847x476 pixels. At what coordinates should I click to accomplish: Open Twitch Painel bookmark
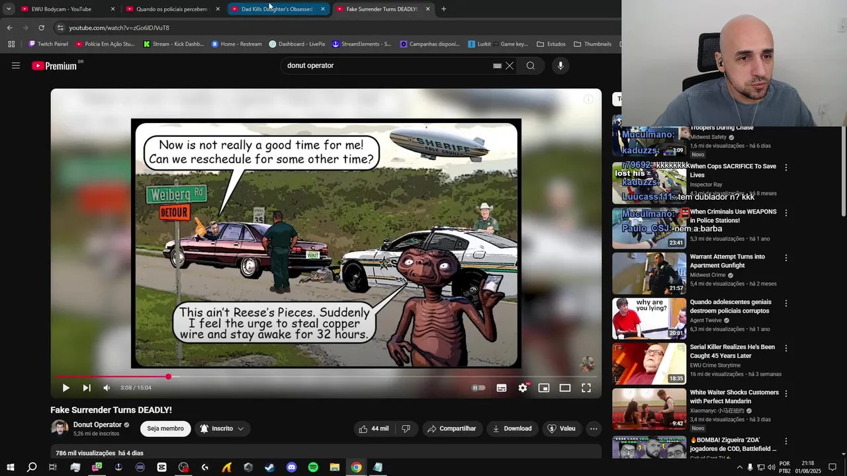point(48,44)
